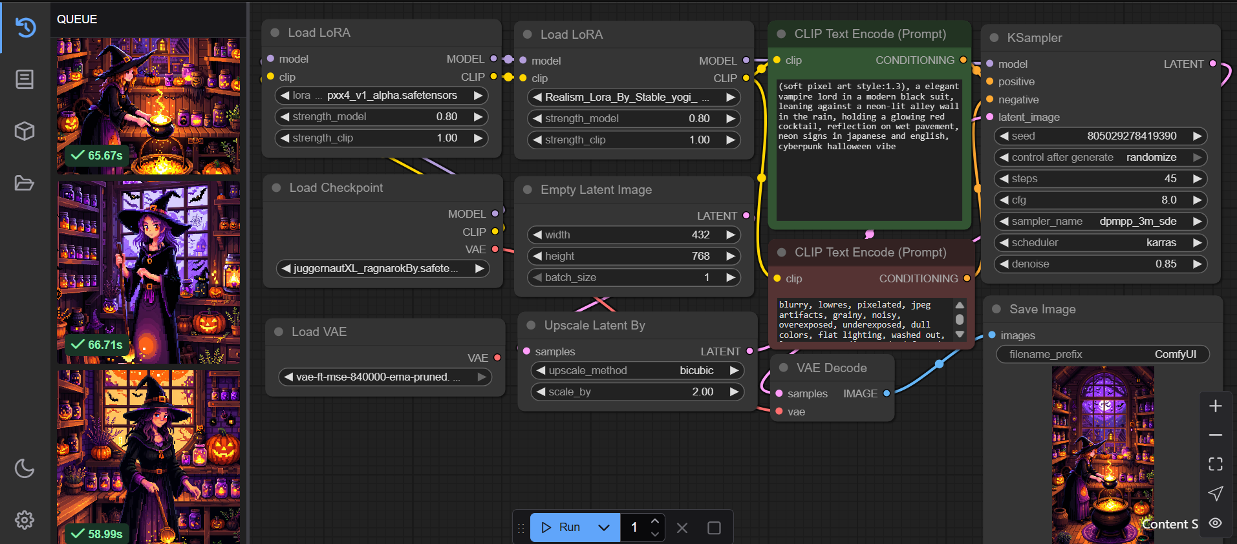Click the zoom out minus button
Viewport: 1237px width, 544px height.
(x=1216, y=435)
